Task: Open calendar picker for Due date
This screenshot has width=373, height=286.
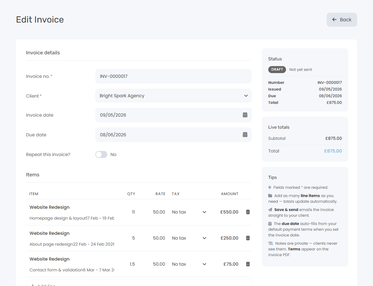Action: click(245, 135)
